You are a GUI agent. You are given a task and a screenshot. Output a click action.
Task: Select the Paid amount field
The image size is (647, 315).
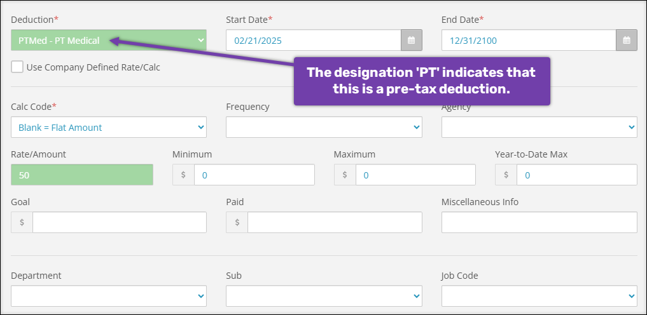[334, 222]
